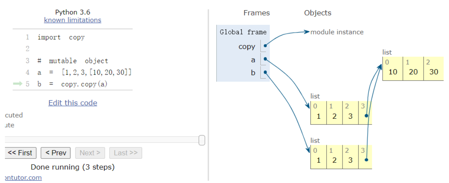Click the import copy code line

click(x=61, y=37)
